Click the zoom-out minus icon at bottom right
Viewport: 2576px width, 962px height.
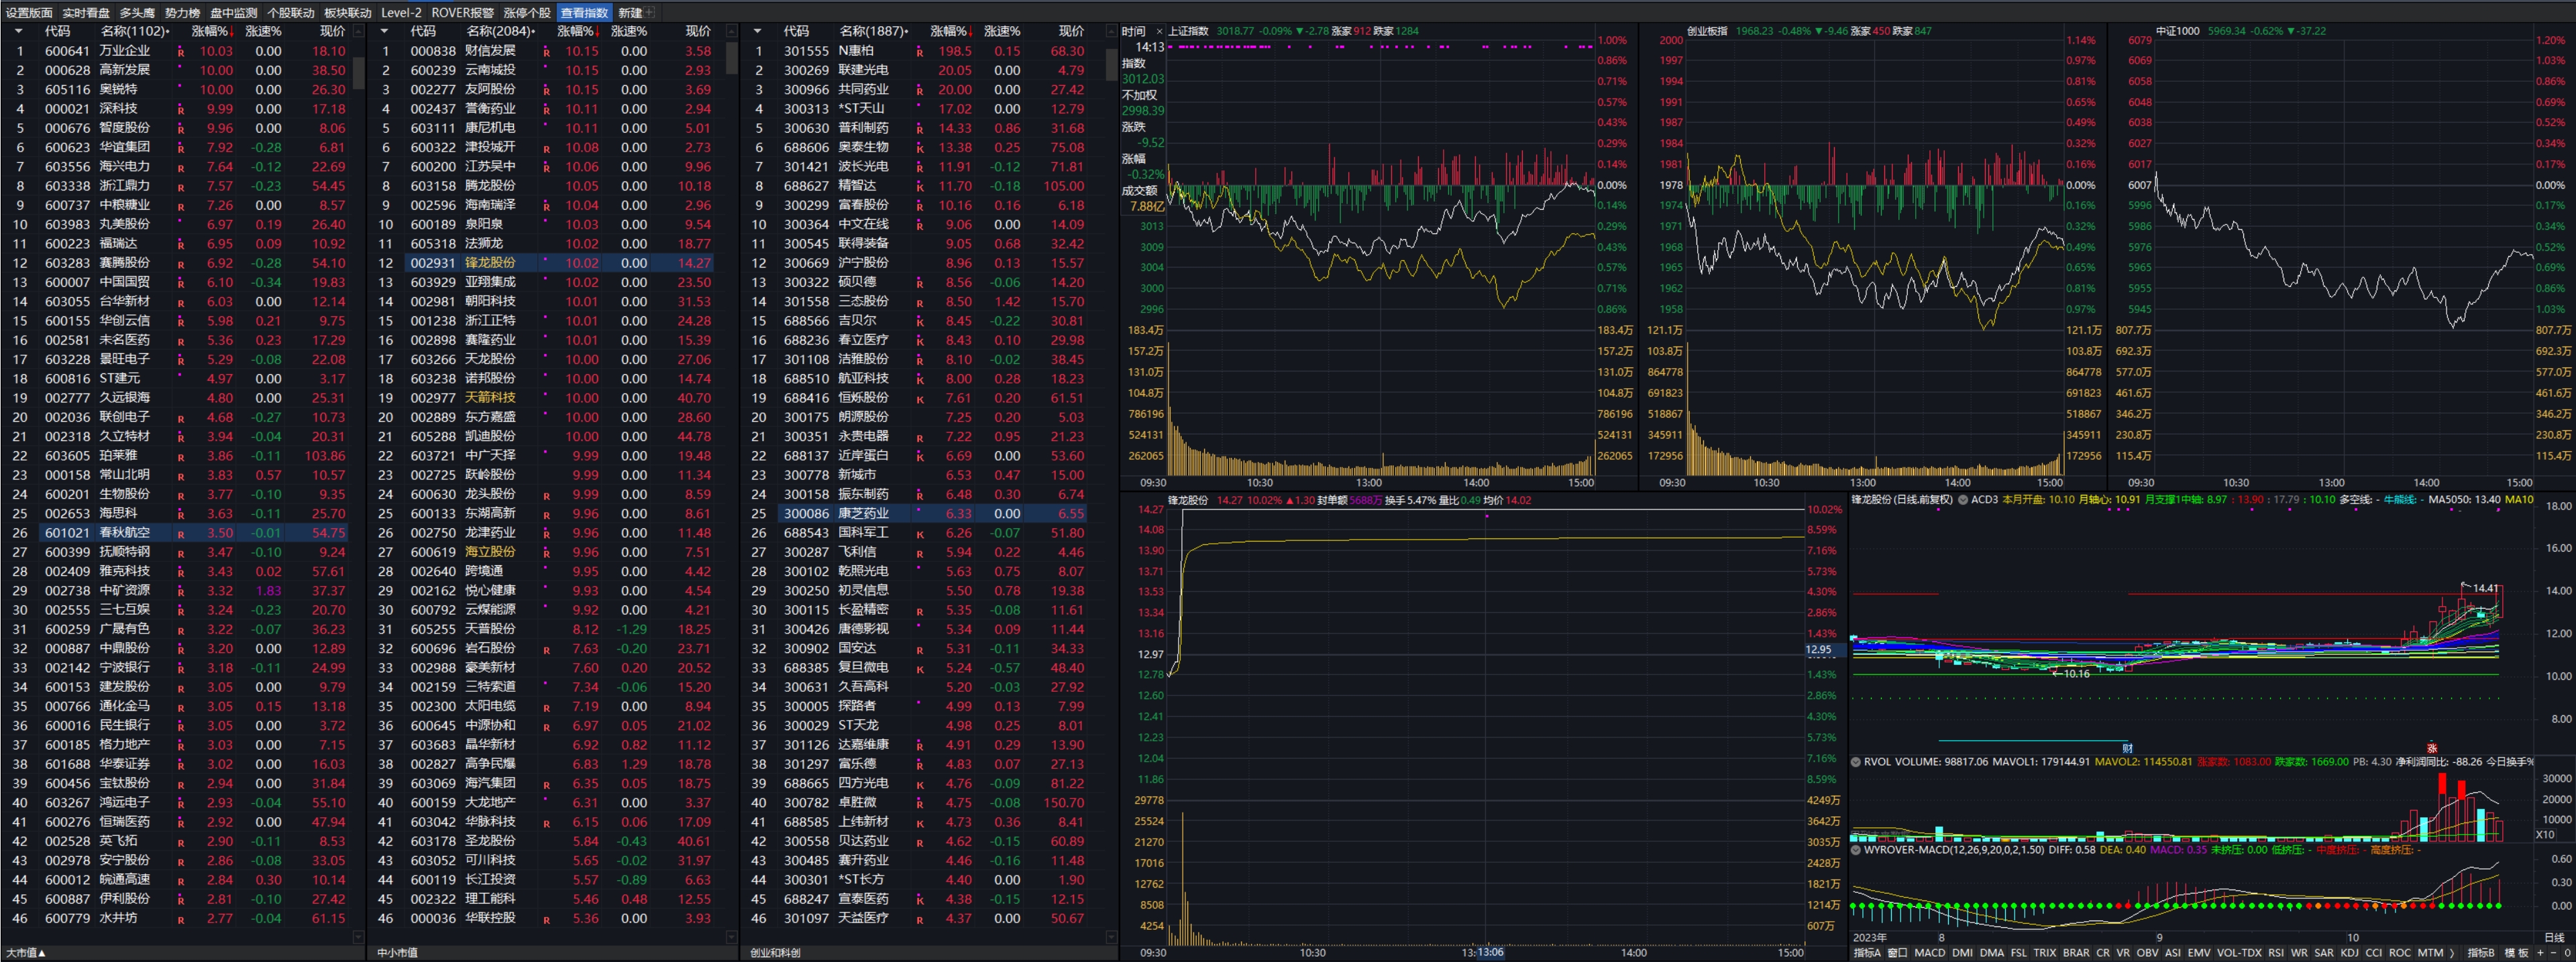tap(2553, 953)
